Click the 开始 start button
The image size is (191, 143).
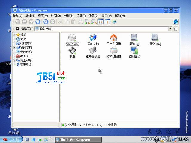(x=11, y=139)
